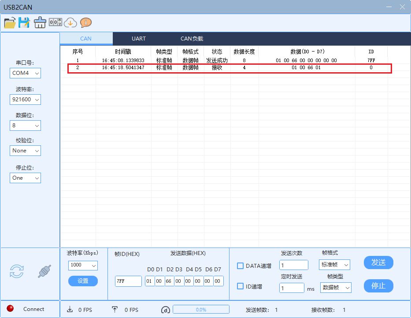The image size is (411, 318).
Task: Enable the DATA递增 checkbox
Action: [x=240, y=266]
